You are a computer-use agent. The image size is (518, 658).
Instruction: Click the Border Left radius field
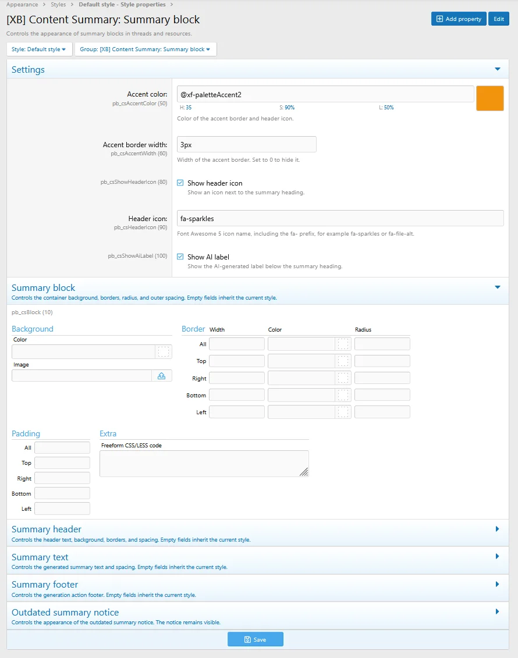[382, 412]
